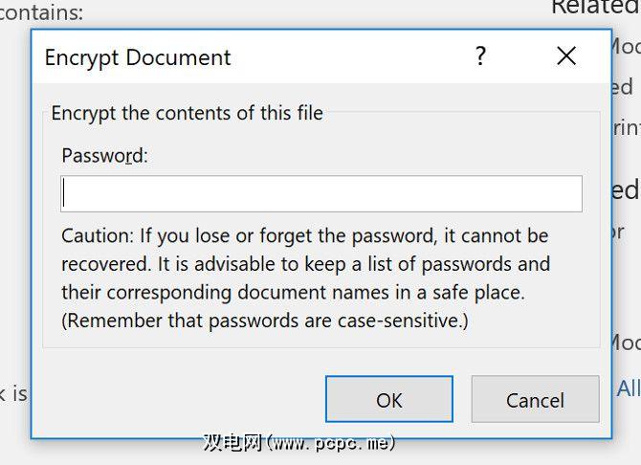Click the word 'Caution' in the warning
641x465 pixels.
coord(97,235)
